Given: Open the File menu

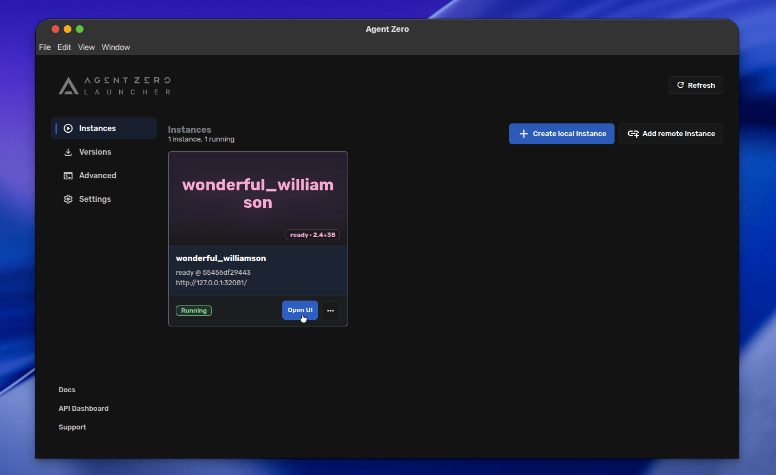Looking at the screenshot, I should click(45, 47).
